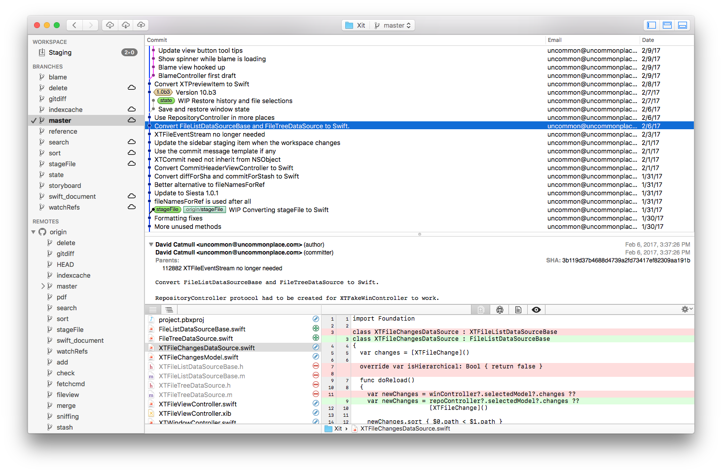Open the master branch popup in the titlebar

pos(392,25)
